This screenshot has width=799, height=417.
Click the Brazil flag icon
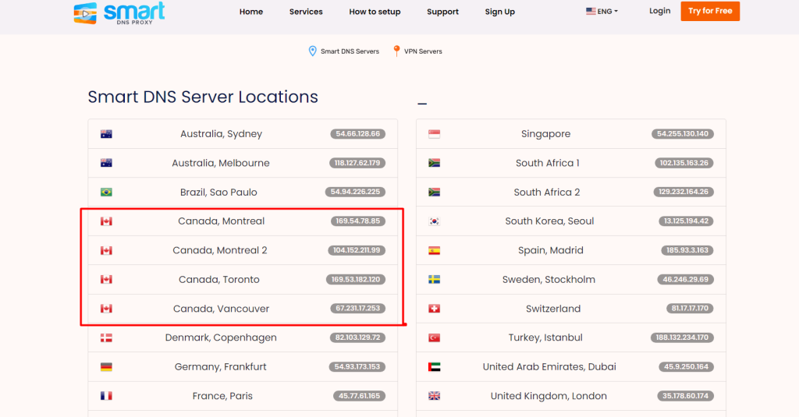[106, 192]
